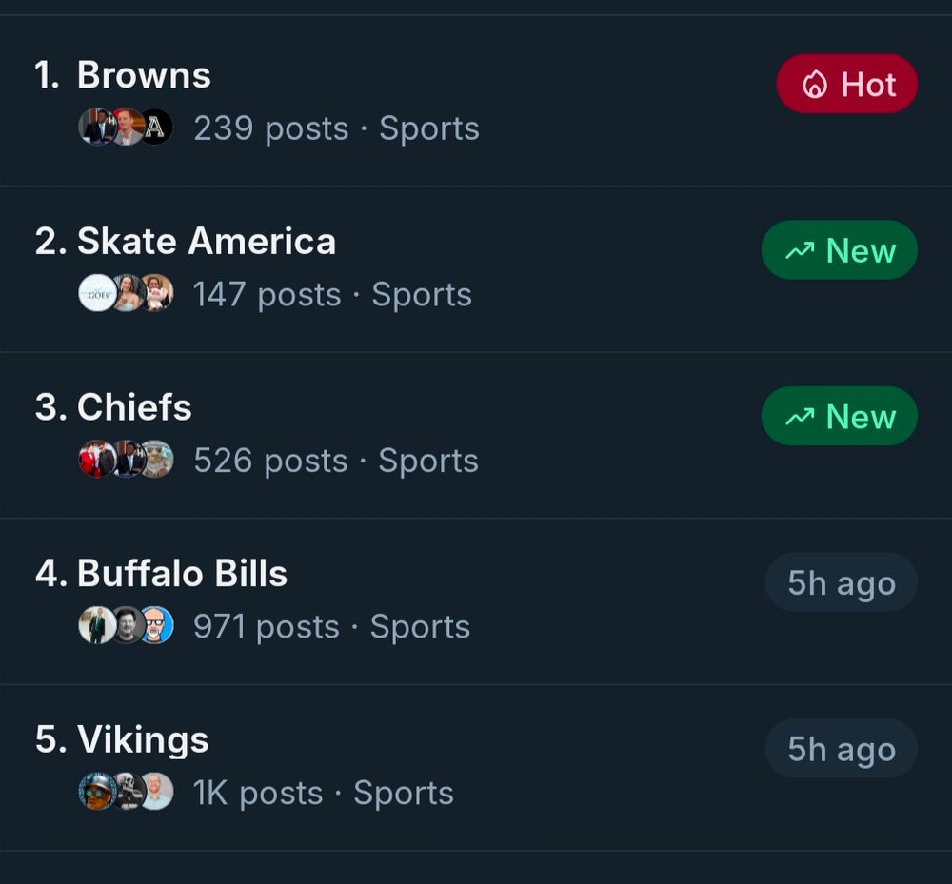This screenshot has height=884, width=952.
Task: Click the avatar cluster under Skate America
Action: coord(126,294)
